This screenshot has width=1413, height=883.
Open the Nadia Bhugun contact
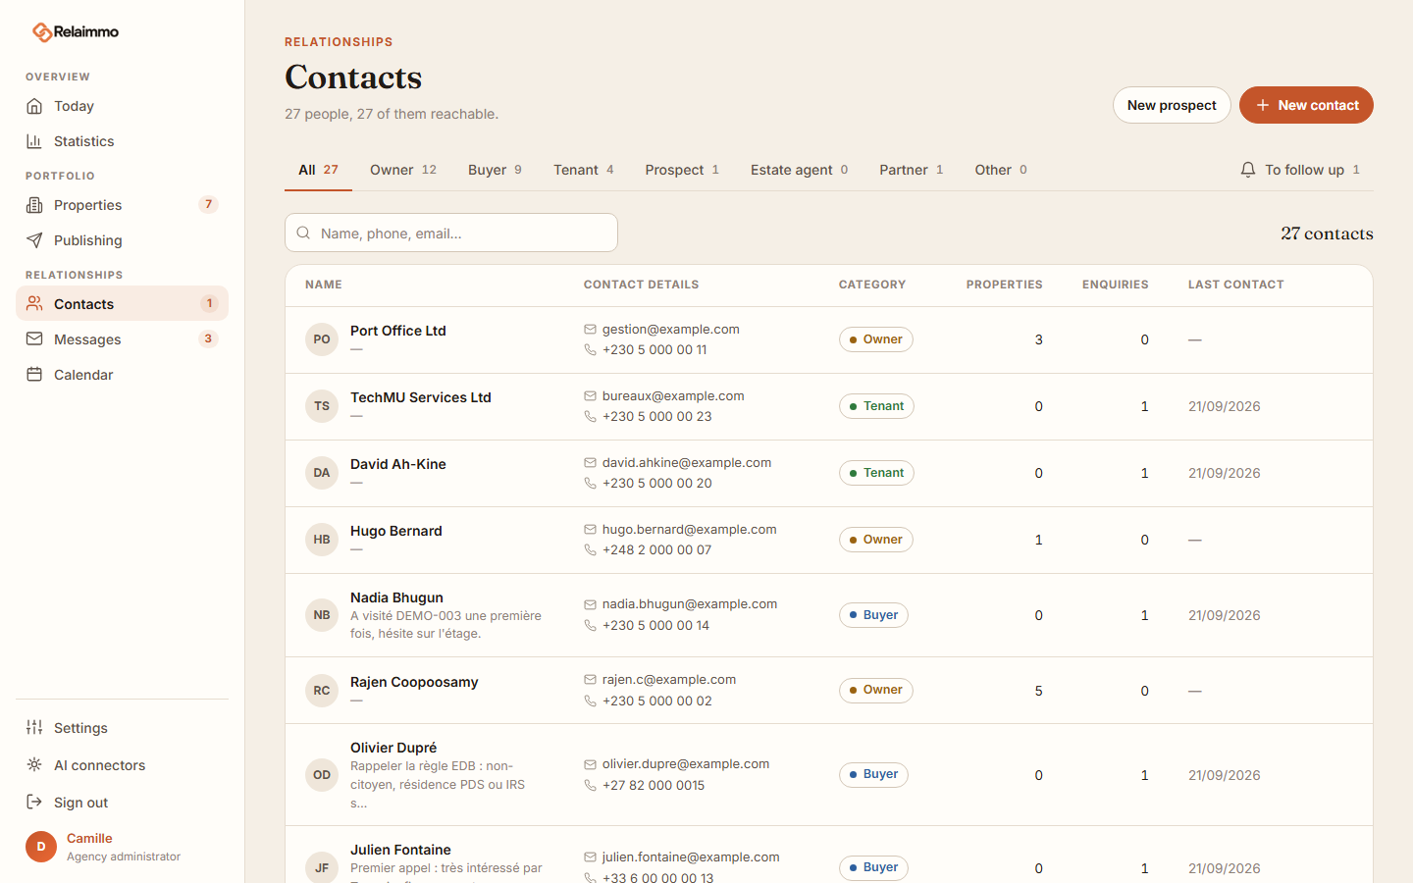[x=396, y=597]
